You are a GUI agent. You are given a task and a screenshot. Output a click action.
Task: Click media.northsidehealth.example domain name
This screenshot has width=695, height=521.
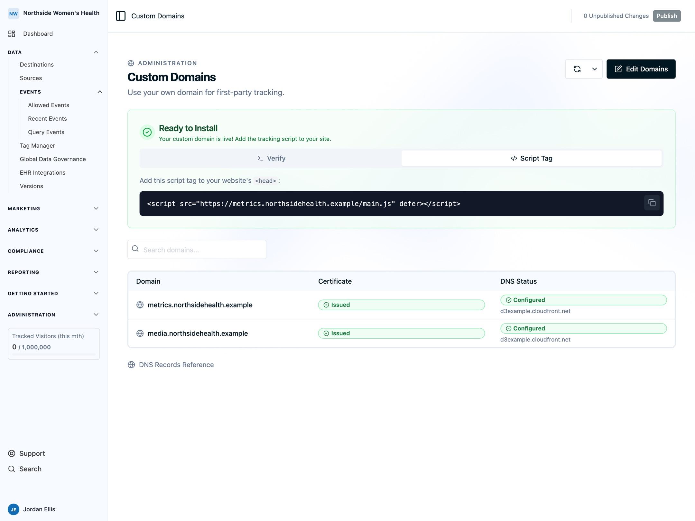(198, 334)
